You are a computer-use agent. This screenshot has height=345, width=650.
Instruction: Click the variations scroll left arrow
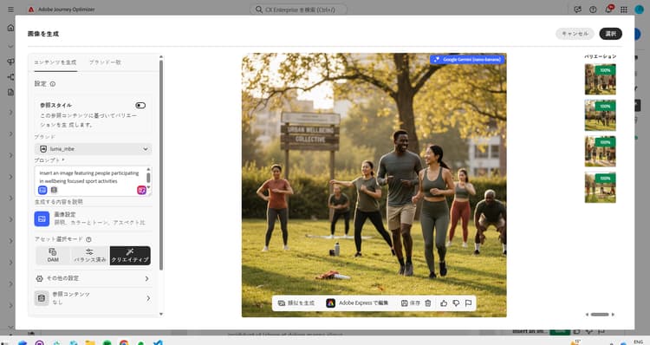pyautogui.click(x=587, y=315)
